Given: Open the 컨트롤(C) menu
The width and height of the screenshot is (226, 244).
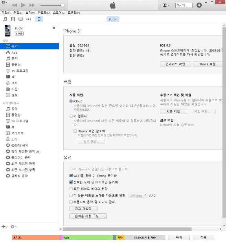Looking at the screenshot, I should 44,13.
